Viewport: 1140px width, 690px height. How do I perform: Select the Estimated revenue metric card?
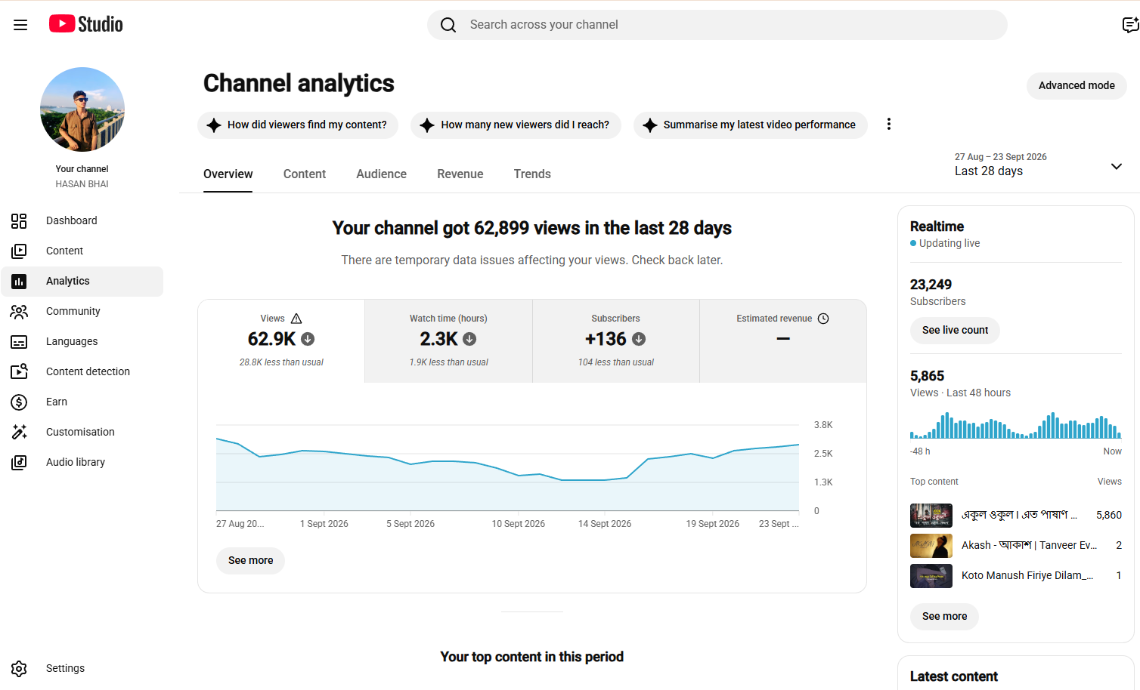pos(783,341)
